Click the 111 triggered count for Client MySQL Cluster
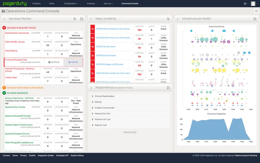The image size is (260, 163). pos(48,45)
